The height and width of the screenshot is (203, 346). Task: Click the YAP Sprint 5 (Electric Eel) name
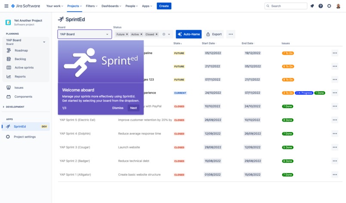point(77,120)
